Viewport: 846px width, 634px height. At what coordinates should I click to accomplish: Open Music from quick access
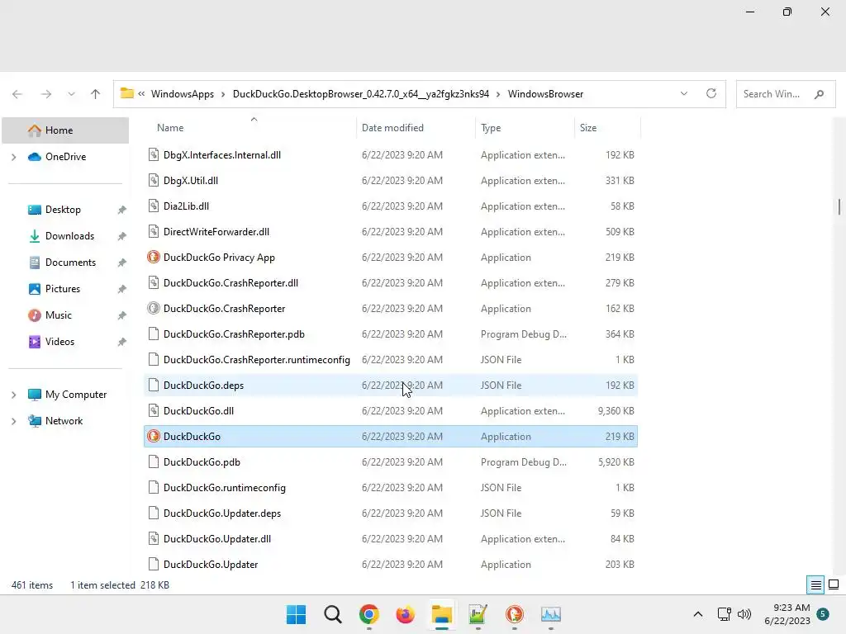59,315
